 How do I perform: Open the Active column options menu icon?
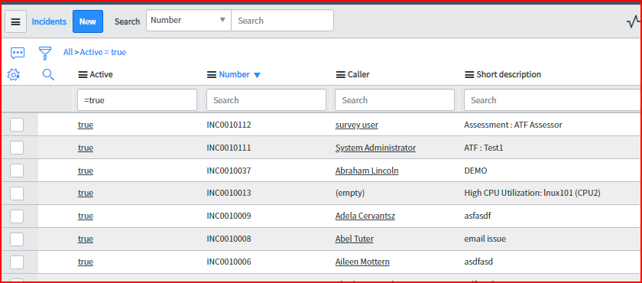coord(83,75)
